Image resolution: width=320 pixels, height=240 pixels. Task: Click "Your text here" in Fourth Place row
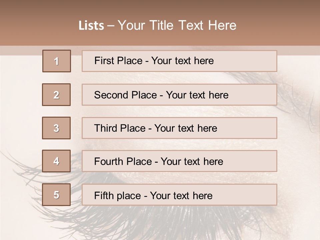pos(192,162)
